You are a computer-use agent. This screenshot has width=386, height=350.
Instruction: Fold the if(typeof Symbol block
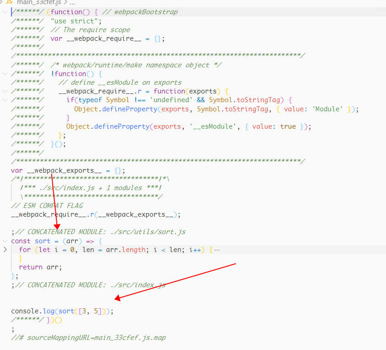5,100
